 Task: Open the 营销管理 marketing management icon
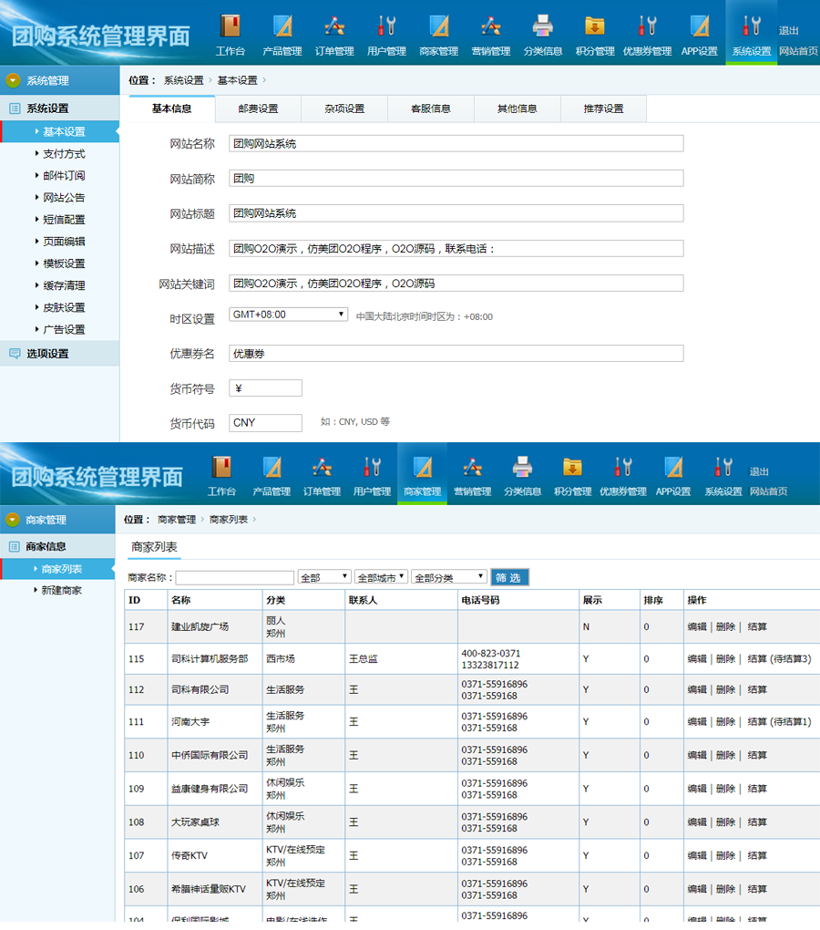click(490, 34)
